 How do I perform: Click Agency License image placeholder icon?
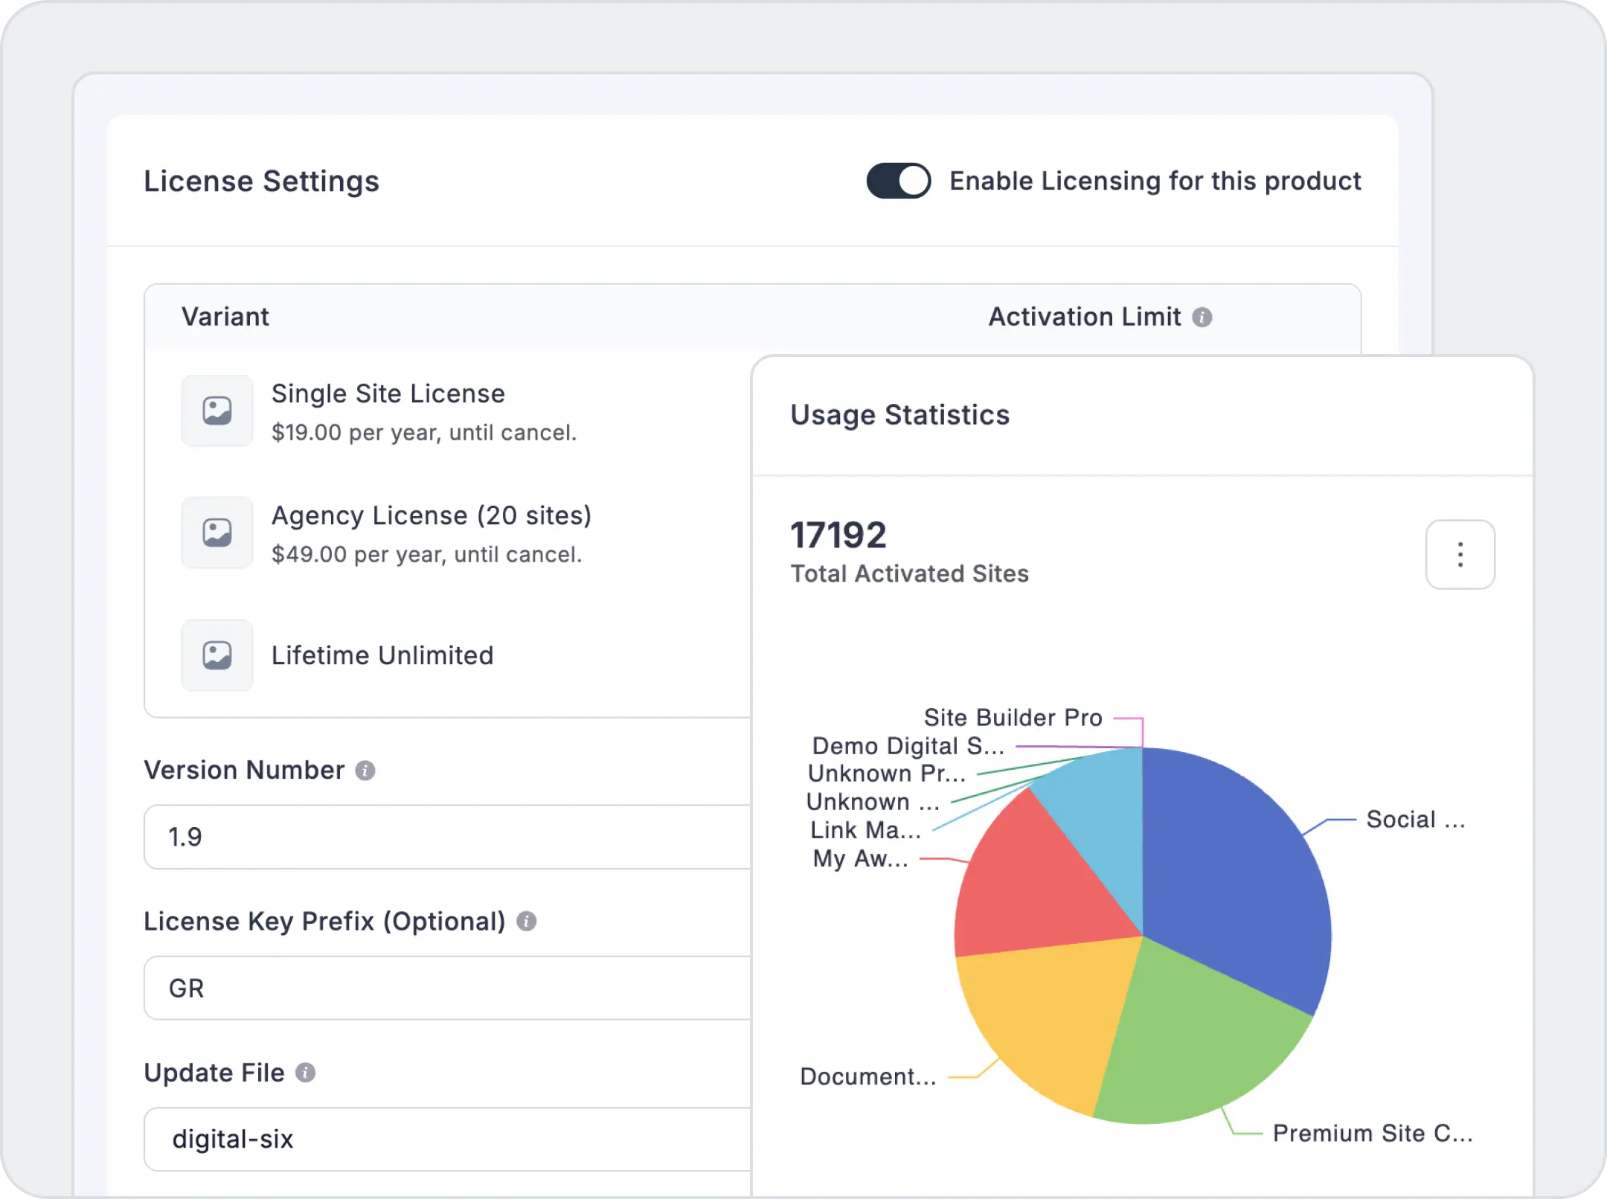[217, 533]
